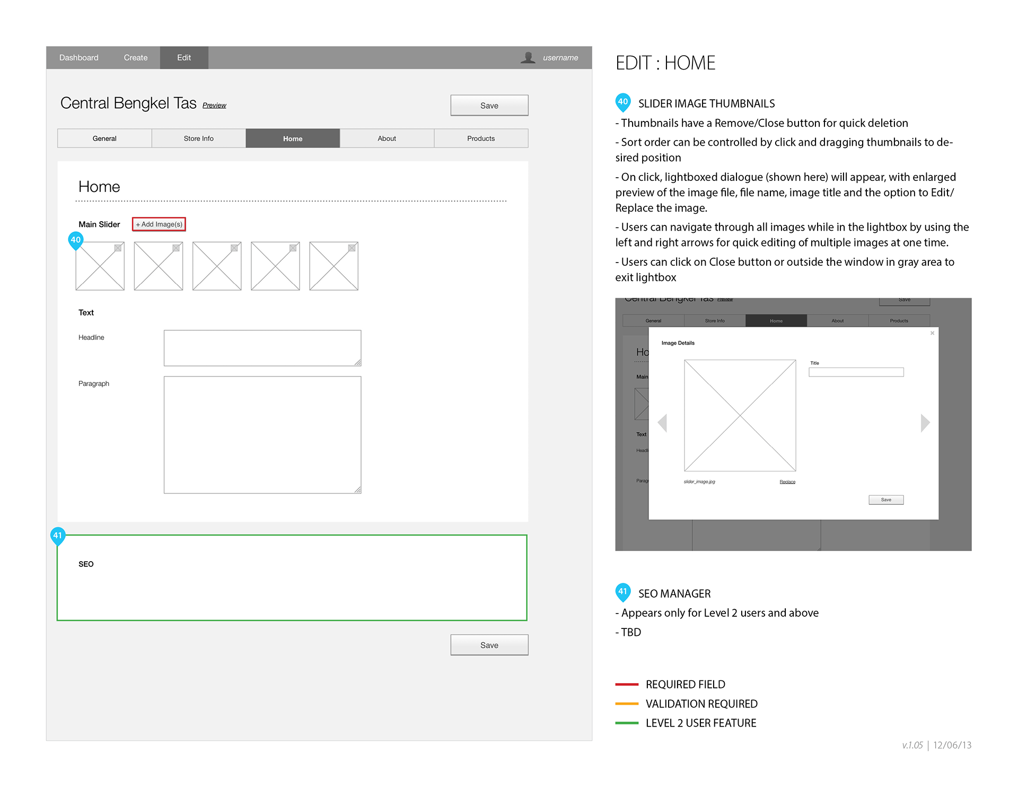Click the Replace link in Image Details

[x=787, y=482]
